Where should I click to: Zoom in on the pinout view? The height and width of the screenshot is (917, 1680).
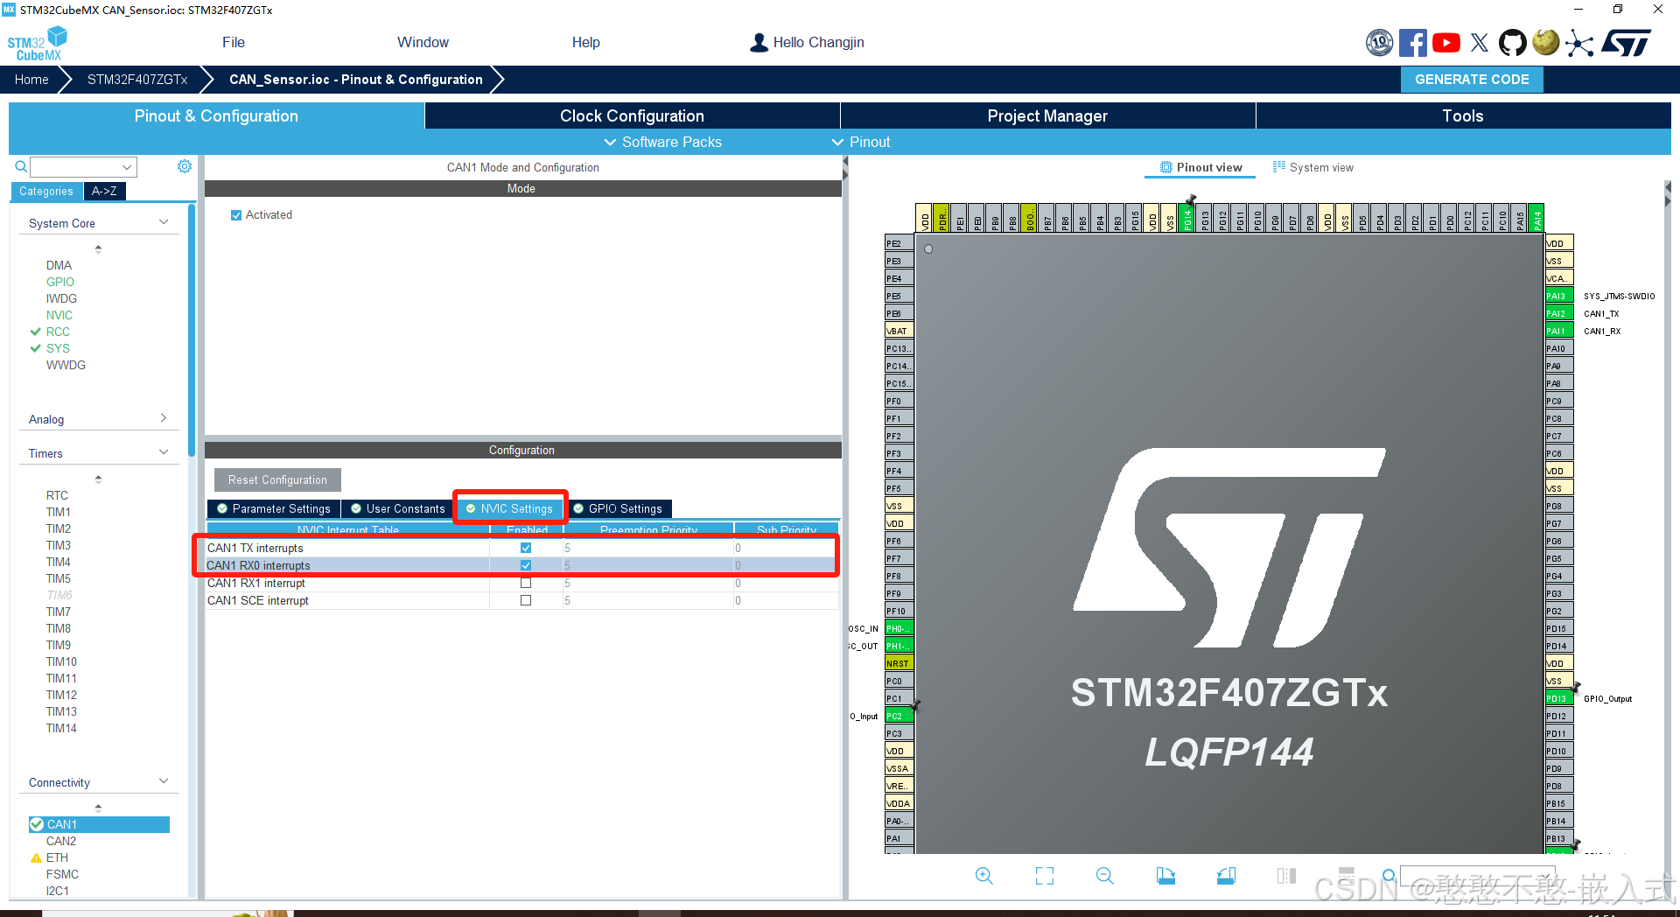pyautogui.click(x=984, y=876)
